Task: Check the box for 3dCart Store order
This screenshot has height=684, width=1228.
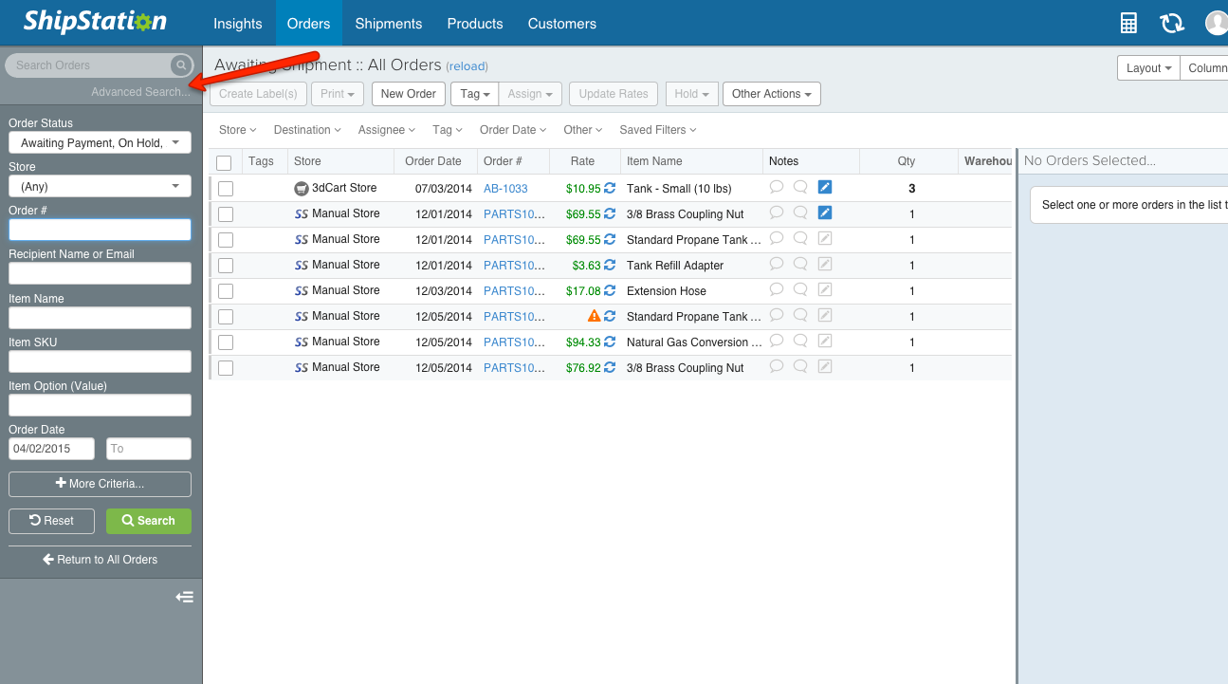Action: (x=226, y=189)
